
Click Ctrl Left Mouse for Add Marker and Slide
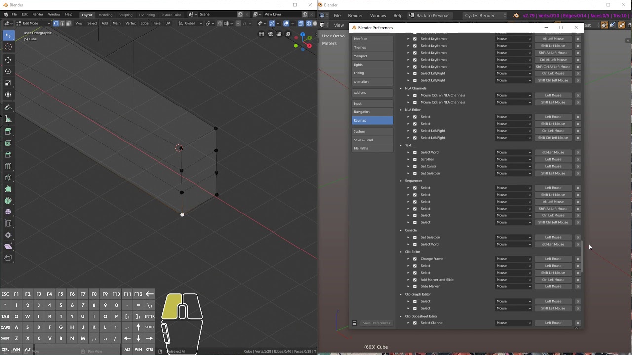click(553, 280)
